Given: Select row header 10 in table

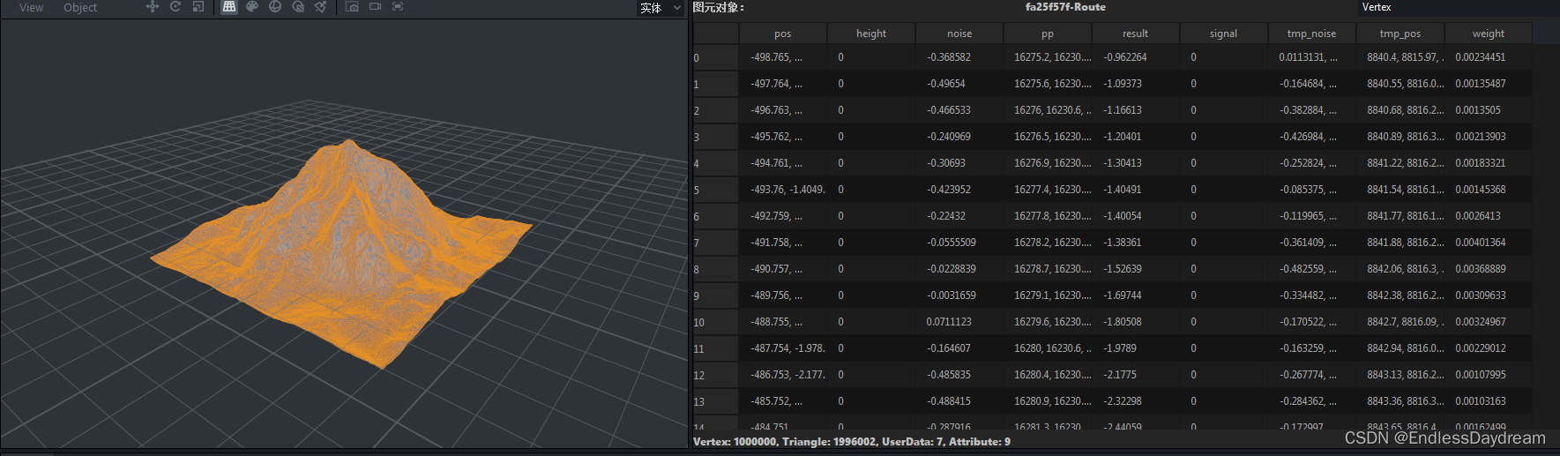Looking at the screenshot, I should 715,322.
